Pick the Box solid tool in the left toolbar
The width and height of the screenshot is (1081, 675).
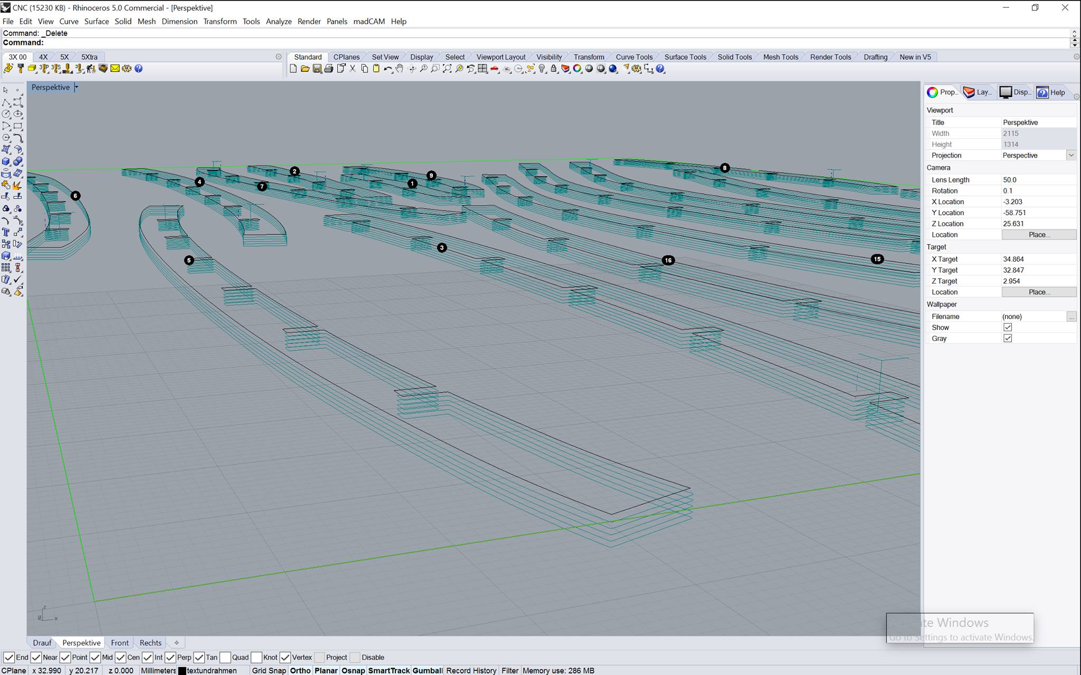tap(6, 161)
